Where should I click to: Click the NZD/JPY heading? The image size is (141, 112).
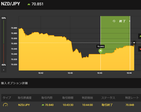pyautogui.click(x=11, y=4)
